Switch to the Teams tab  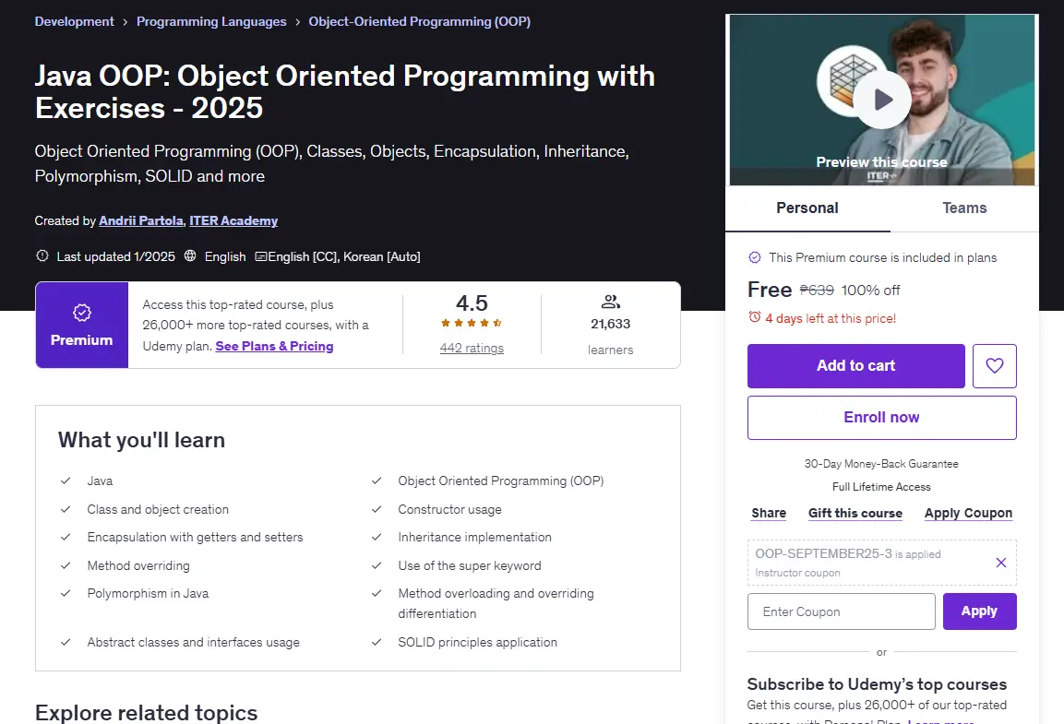[964, 208]
